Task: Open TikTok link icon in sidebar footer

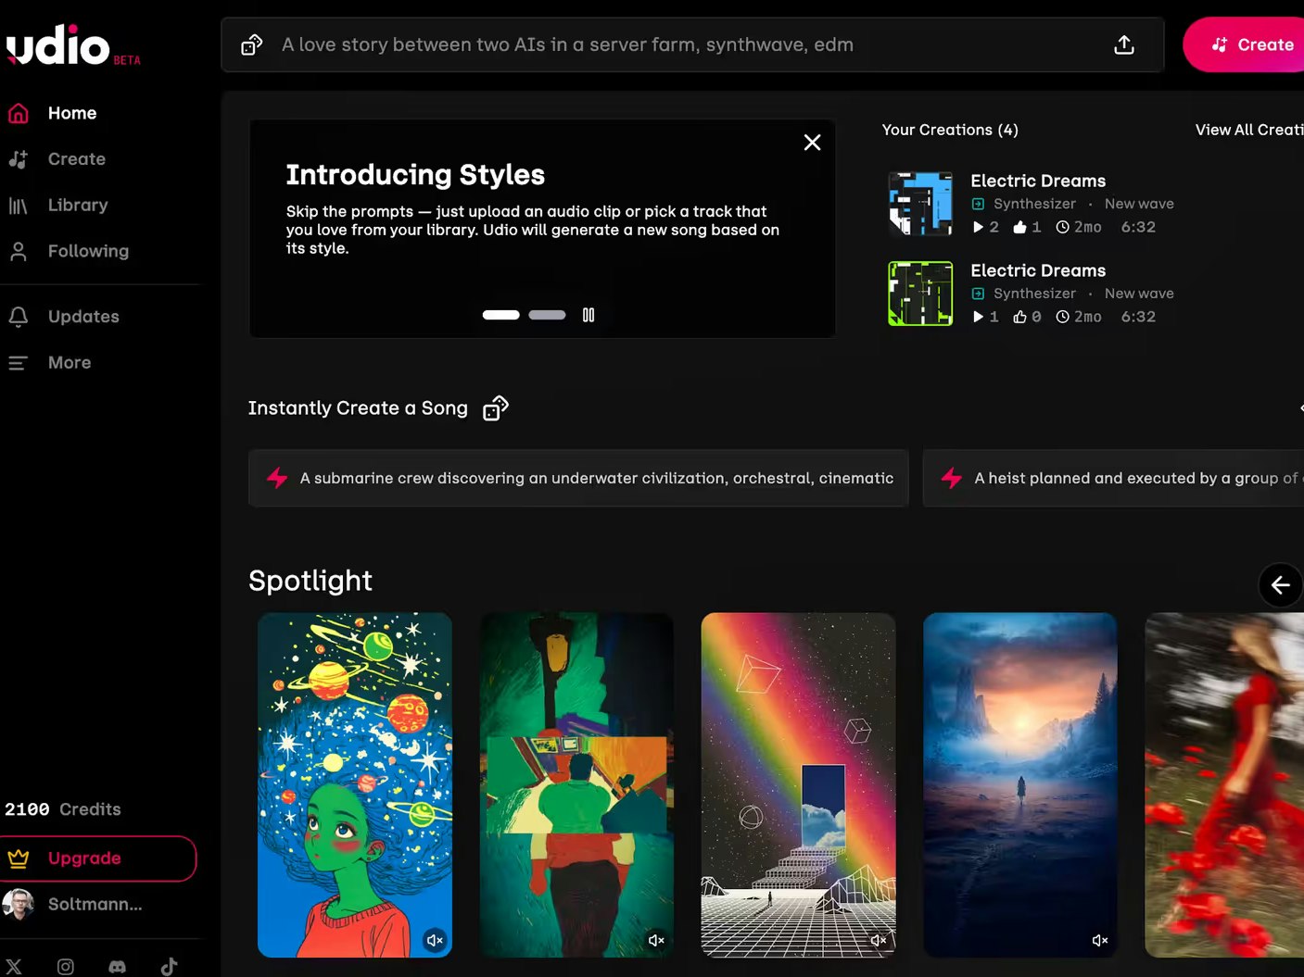Action: (169, 967)
